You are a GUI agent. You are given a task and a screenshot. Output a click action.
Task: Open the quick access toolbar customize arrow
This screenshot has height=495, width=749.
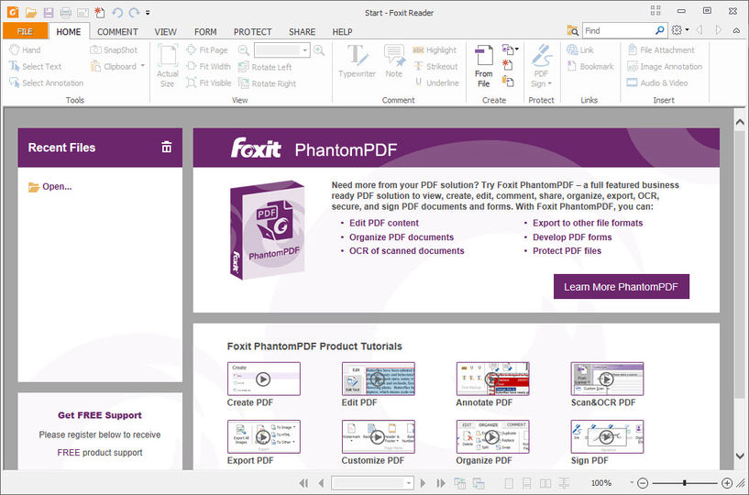coord(148,13)
